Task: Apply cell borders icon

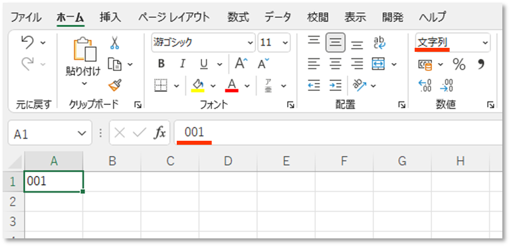Action: [161, 86]
